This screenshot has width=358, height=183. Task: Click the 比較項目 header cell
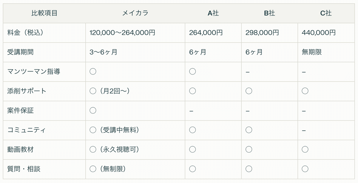point(44,13)
